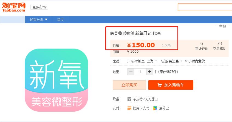This screenshot has width=232, height=122.
Task: Increase quantity with the plus button
Action: (x=149, y=72)
